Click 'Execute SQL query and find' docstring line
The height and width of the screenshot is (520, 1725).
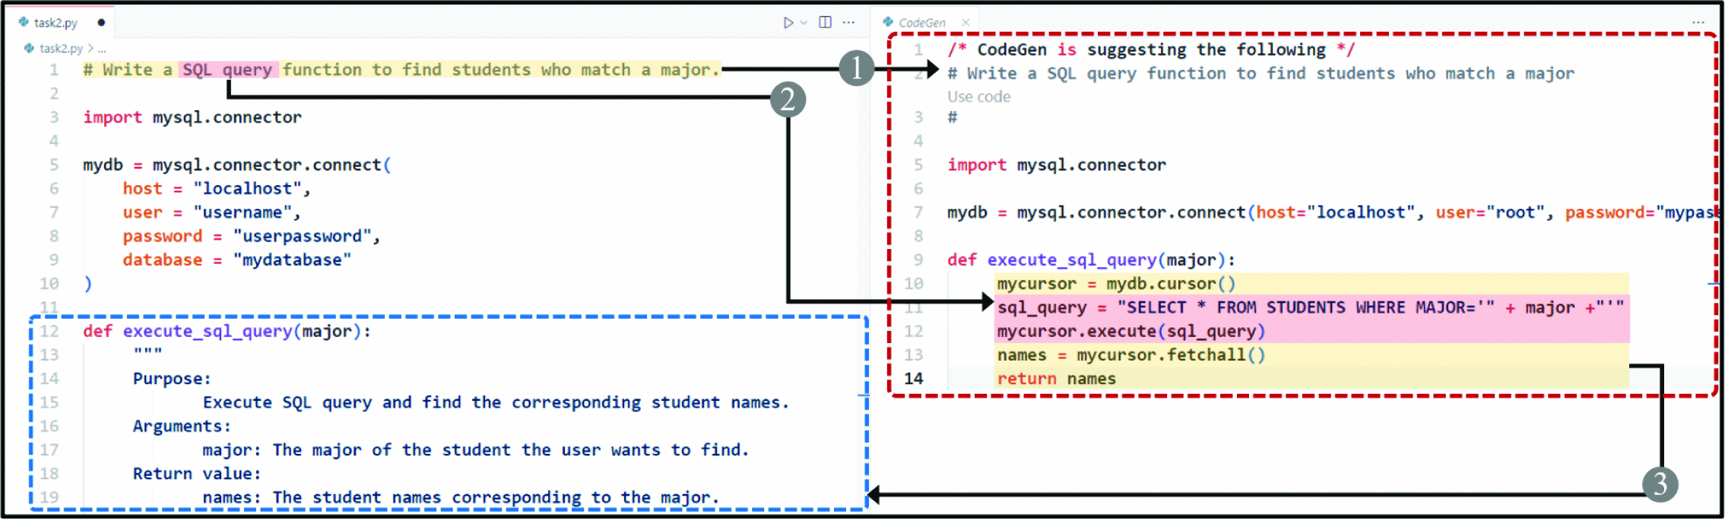click(x=496, y=402)
